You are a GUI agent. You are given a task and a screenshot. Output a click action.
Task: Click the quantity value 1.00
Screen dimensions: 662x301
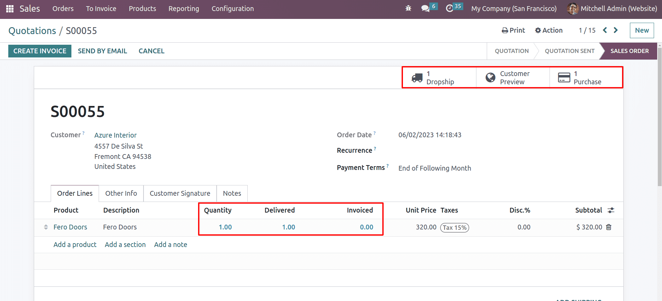coord(225,227)
